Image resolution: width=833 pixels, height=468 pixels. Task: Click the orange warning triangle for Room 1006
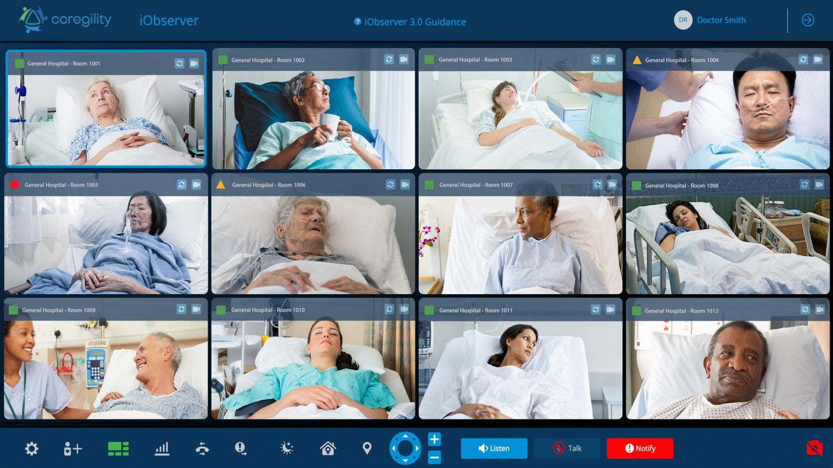[x=220, y=185]
